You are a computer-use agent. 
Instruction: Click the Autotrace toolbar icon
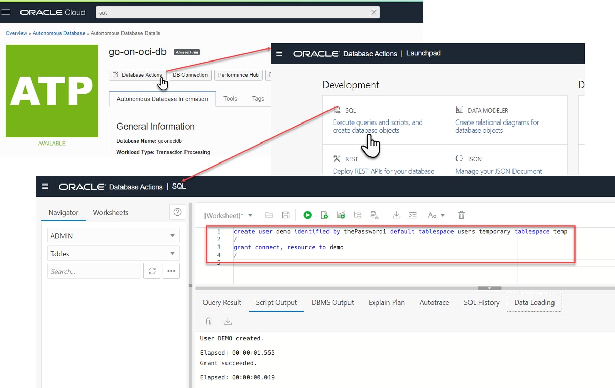[x=341, y=215]
